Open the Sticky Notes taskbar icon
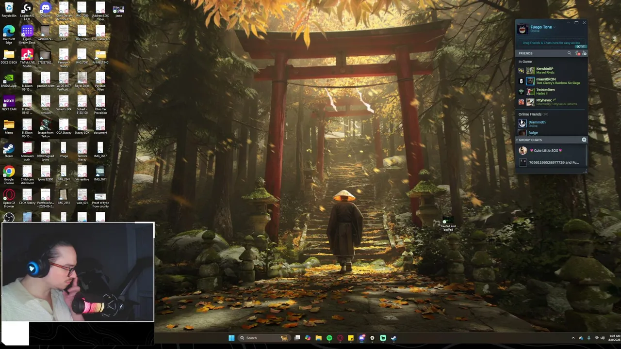621x349 pixels. tap(351, 338)
